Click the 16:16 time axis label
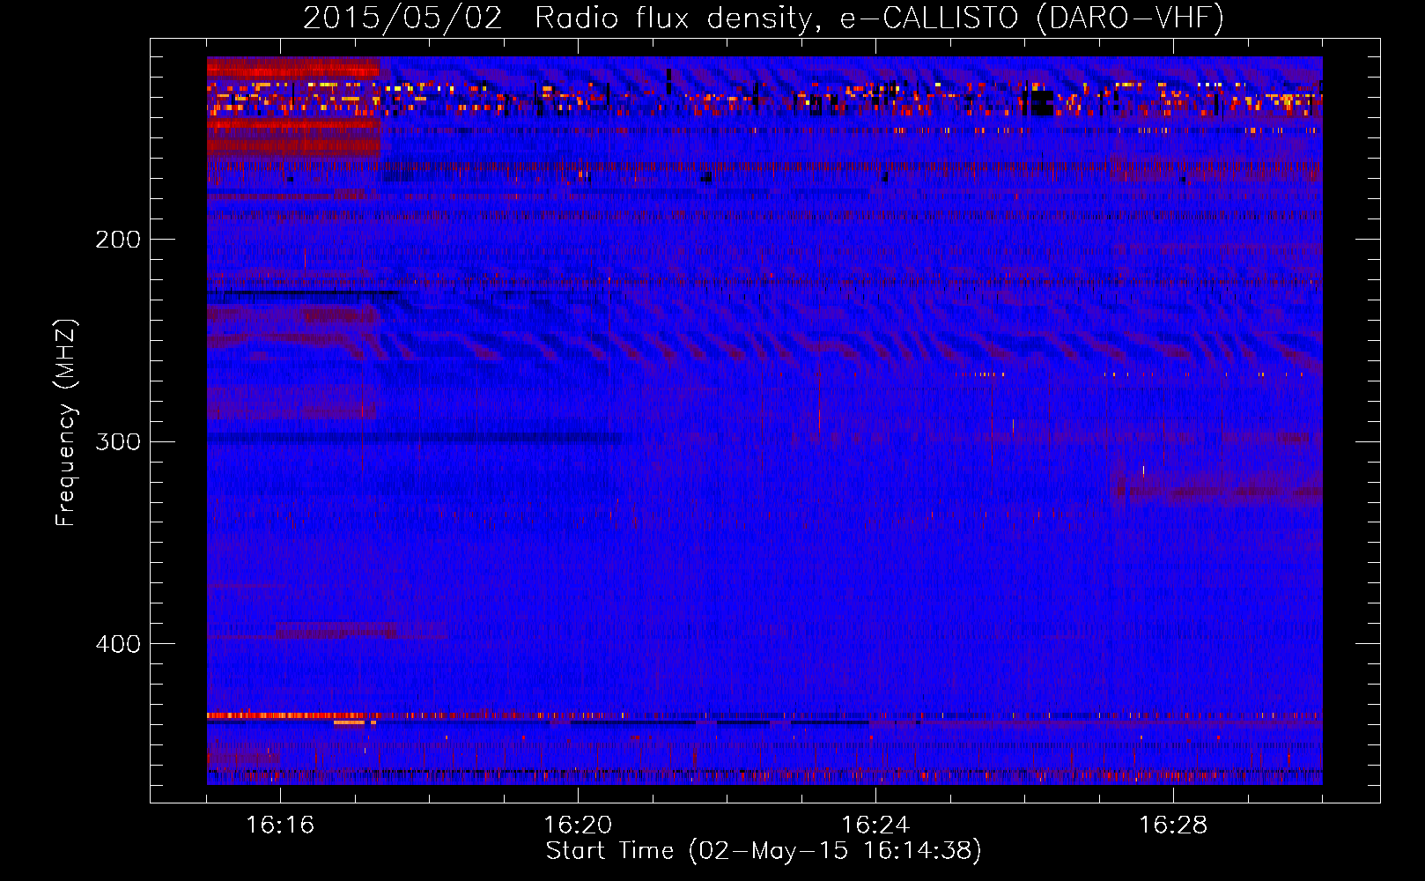The height and width of the screenshot is (881, 1425). point(280,825)
